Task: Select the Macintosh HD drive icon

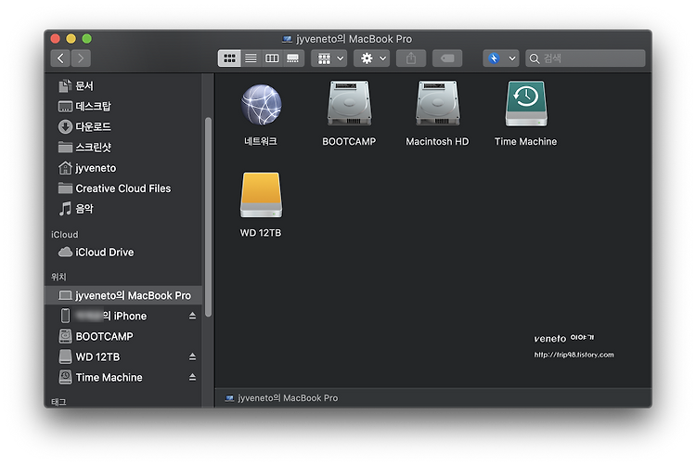Action: click(437, 103)
